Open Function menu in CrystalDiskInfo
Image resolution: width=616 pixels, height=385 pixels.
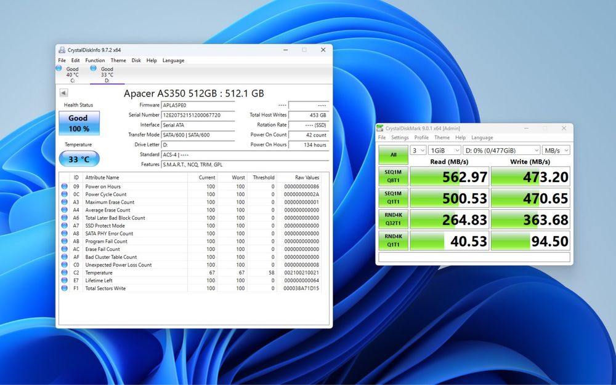click(95, 60)
